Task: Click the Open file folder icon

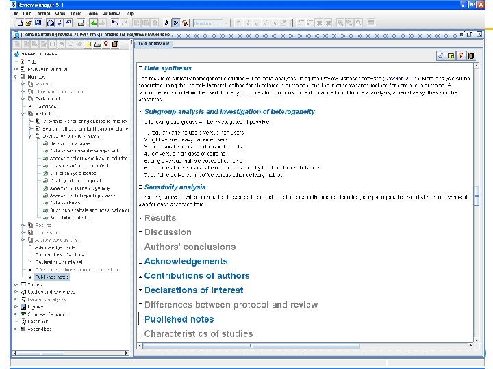Action: pyautogui.click(x=29, y=23)
